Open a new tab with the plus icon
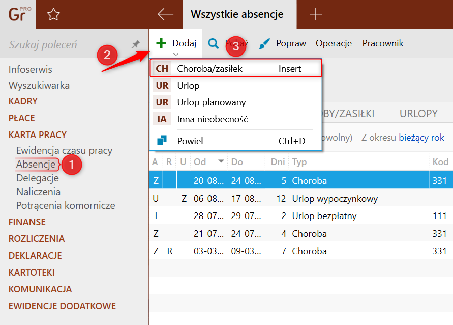Viewport: 453px width, 325px height. pos(316,14)
